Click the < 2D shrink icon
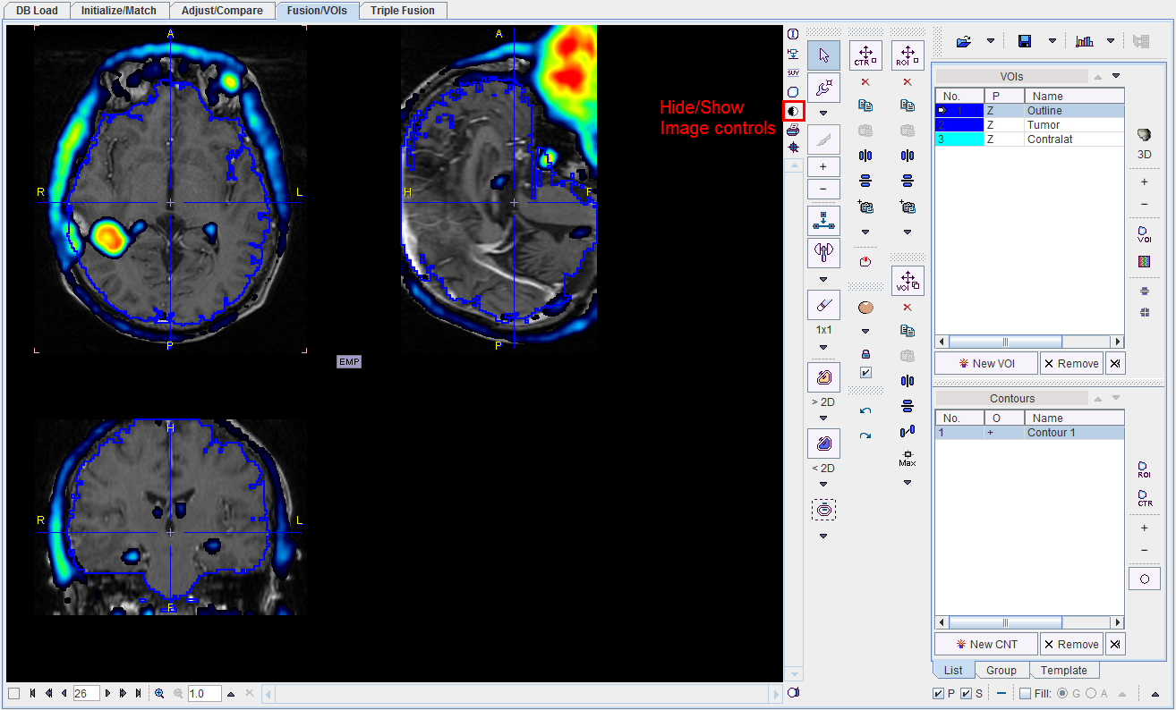The width and height of the screenshot is (1176, 710). click(823, 444)
